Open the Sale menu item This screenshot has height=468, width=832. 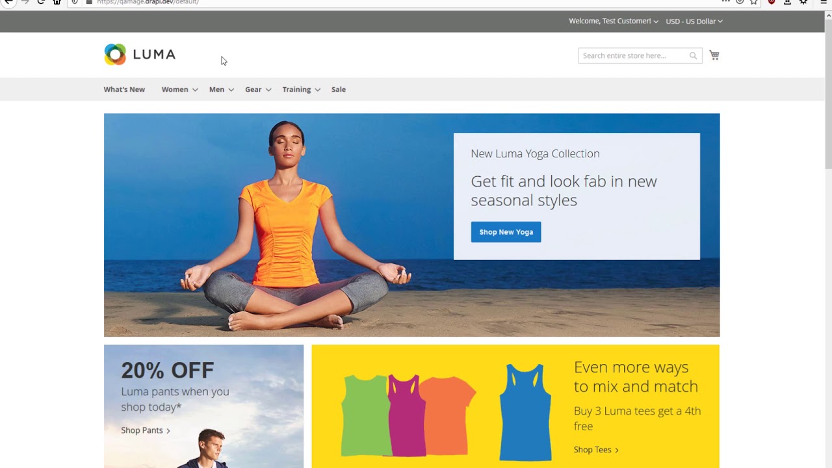click(339, 90)
